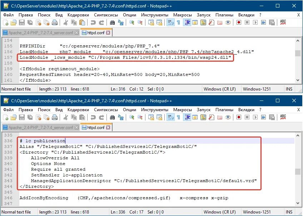Click Windows-1251 encoding in lower status bar
This screenshot has height=216, width=303.
click(x=257, y=212)
